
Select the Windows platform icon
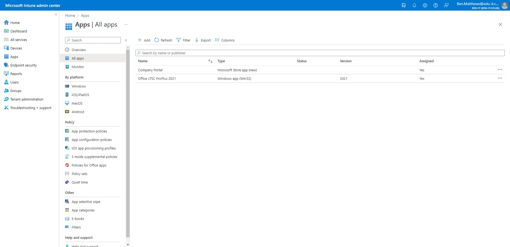click(x=67, y=86)
